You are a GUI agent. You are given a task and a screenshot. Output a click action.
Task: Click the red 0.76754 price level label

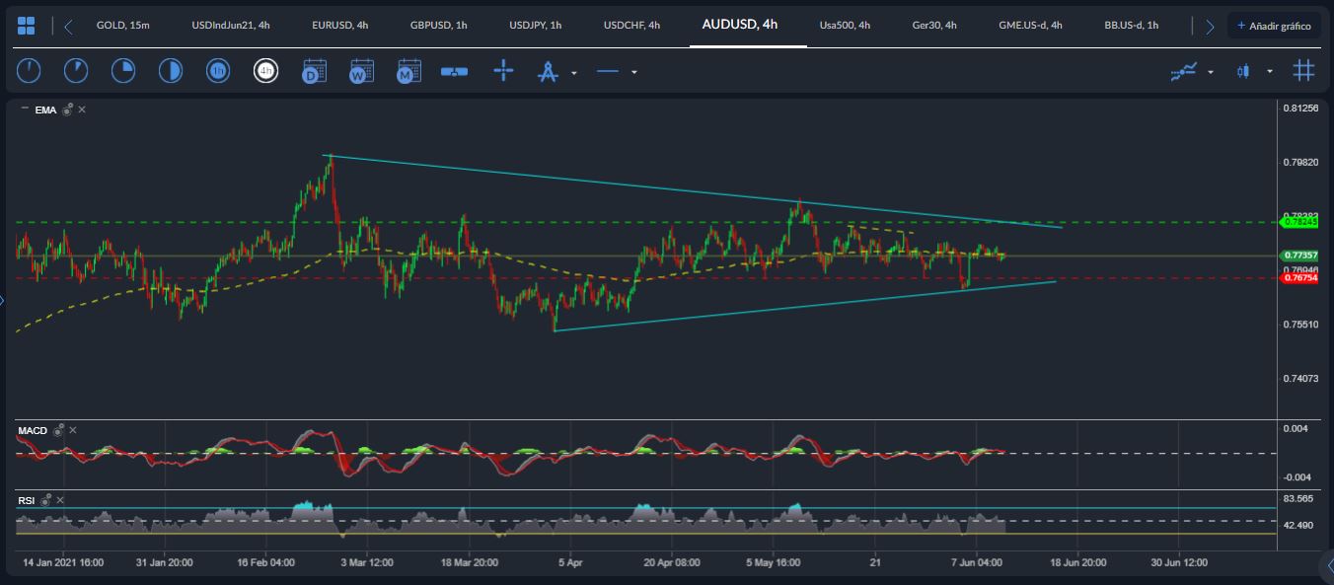point(1300,278)
